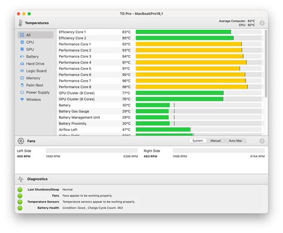Click the Left Side fan speed slider

(x=92, y=151)
